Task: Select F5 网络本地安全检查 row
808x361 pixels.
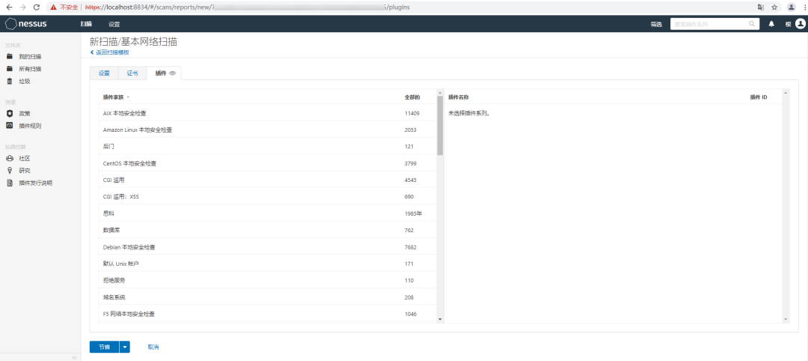Action: coord(267,314)
